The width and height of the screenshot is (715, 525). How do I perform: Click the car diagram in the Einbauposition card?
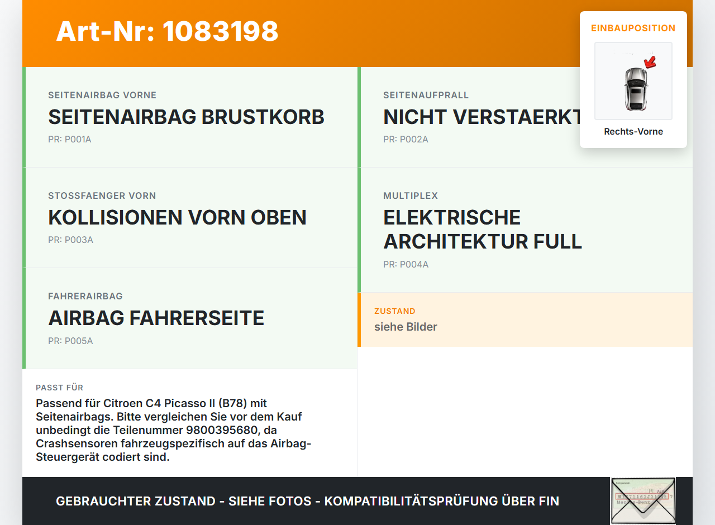[x=633, y=81]
